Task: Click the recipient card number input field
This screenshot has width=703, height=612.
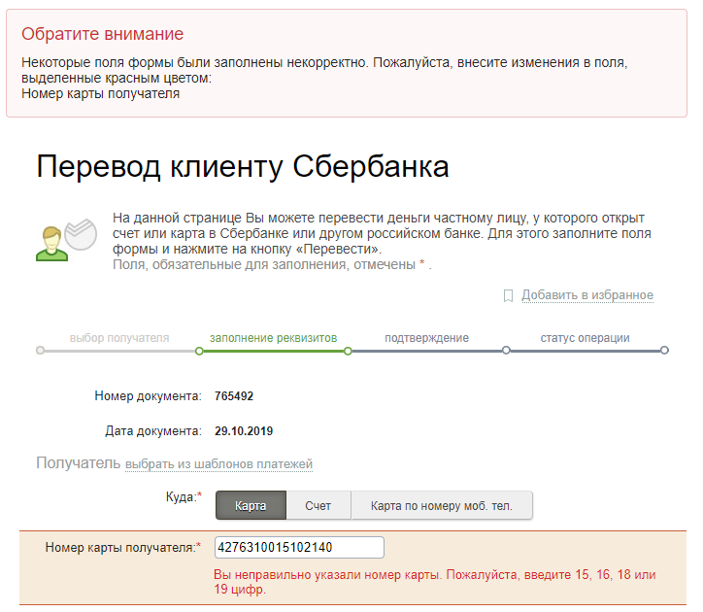Action: (299, 547)
